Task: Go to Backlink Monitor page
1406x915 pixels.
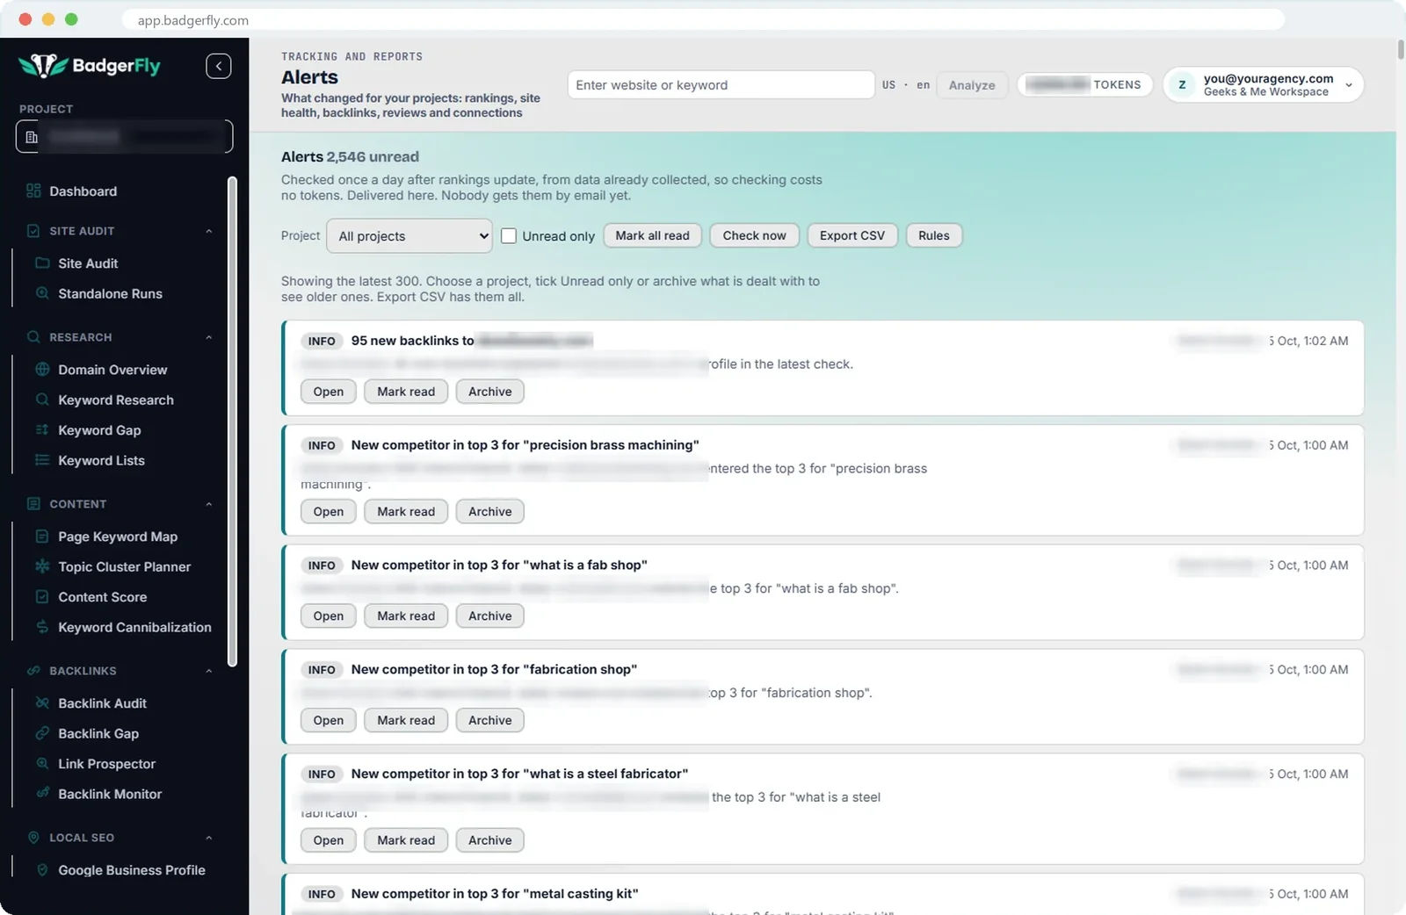Action: 110,794
